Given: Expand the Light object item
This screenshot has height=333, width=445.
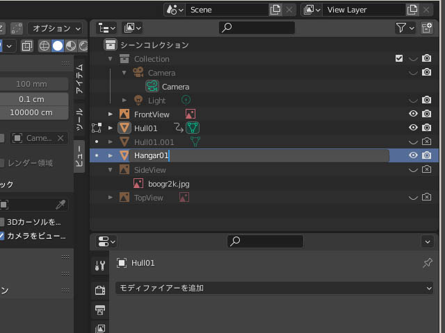Looking at the screenshot, I should (124, 100).
